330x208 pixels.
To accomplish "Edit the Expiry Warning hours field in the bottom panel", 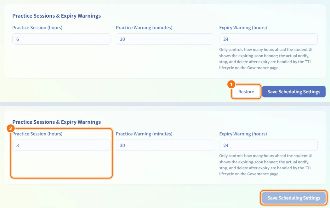I will (x=268, y=145).
